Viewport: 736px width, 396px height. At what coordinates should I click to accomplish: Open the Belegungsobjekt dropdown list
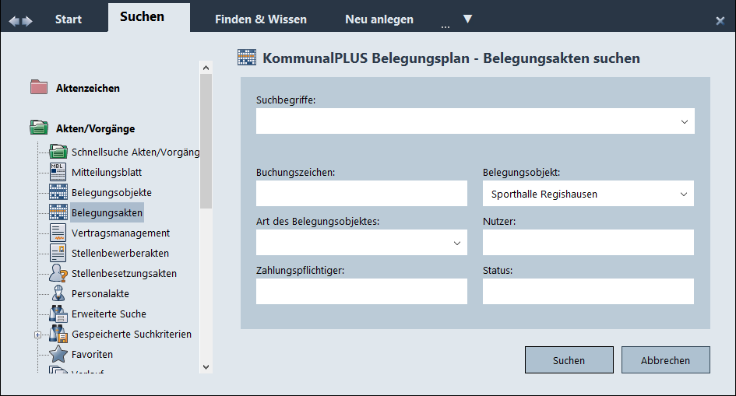[684, 194]
